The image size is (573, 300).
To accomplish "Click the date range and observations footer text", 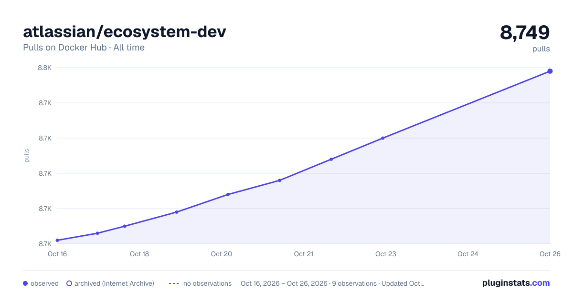I will 332,283.
